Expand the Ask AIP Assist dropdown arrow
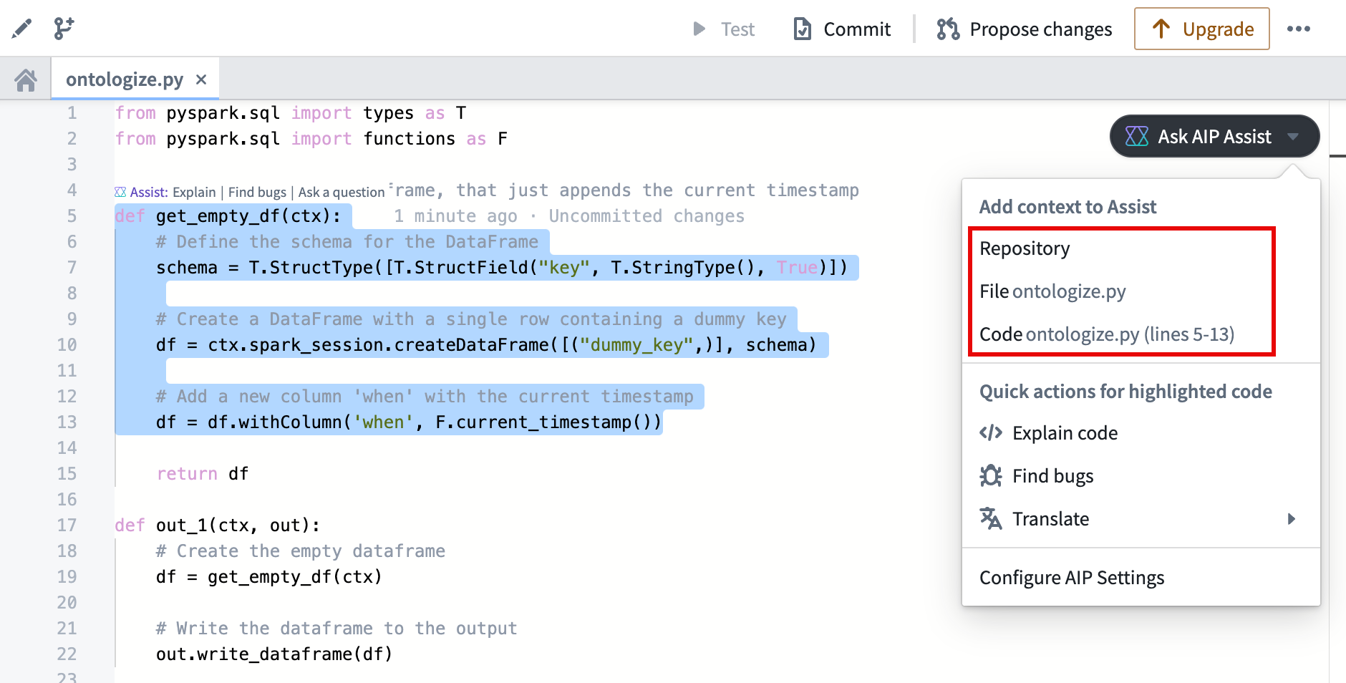 point(1293,136)
